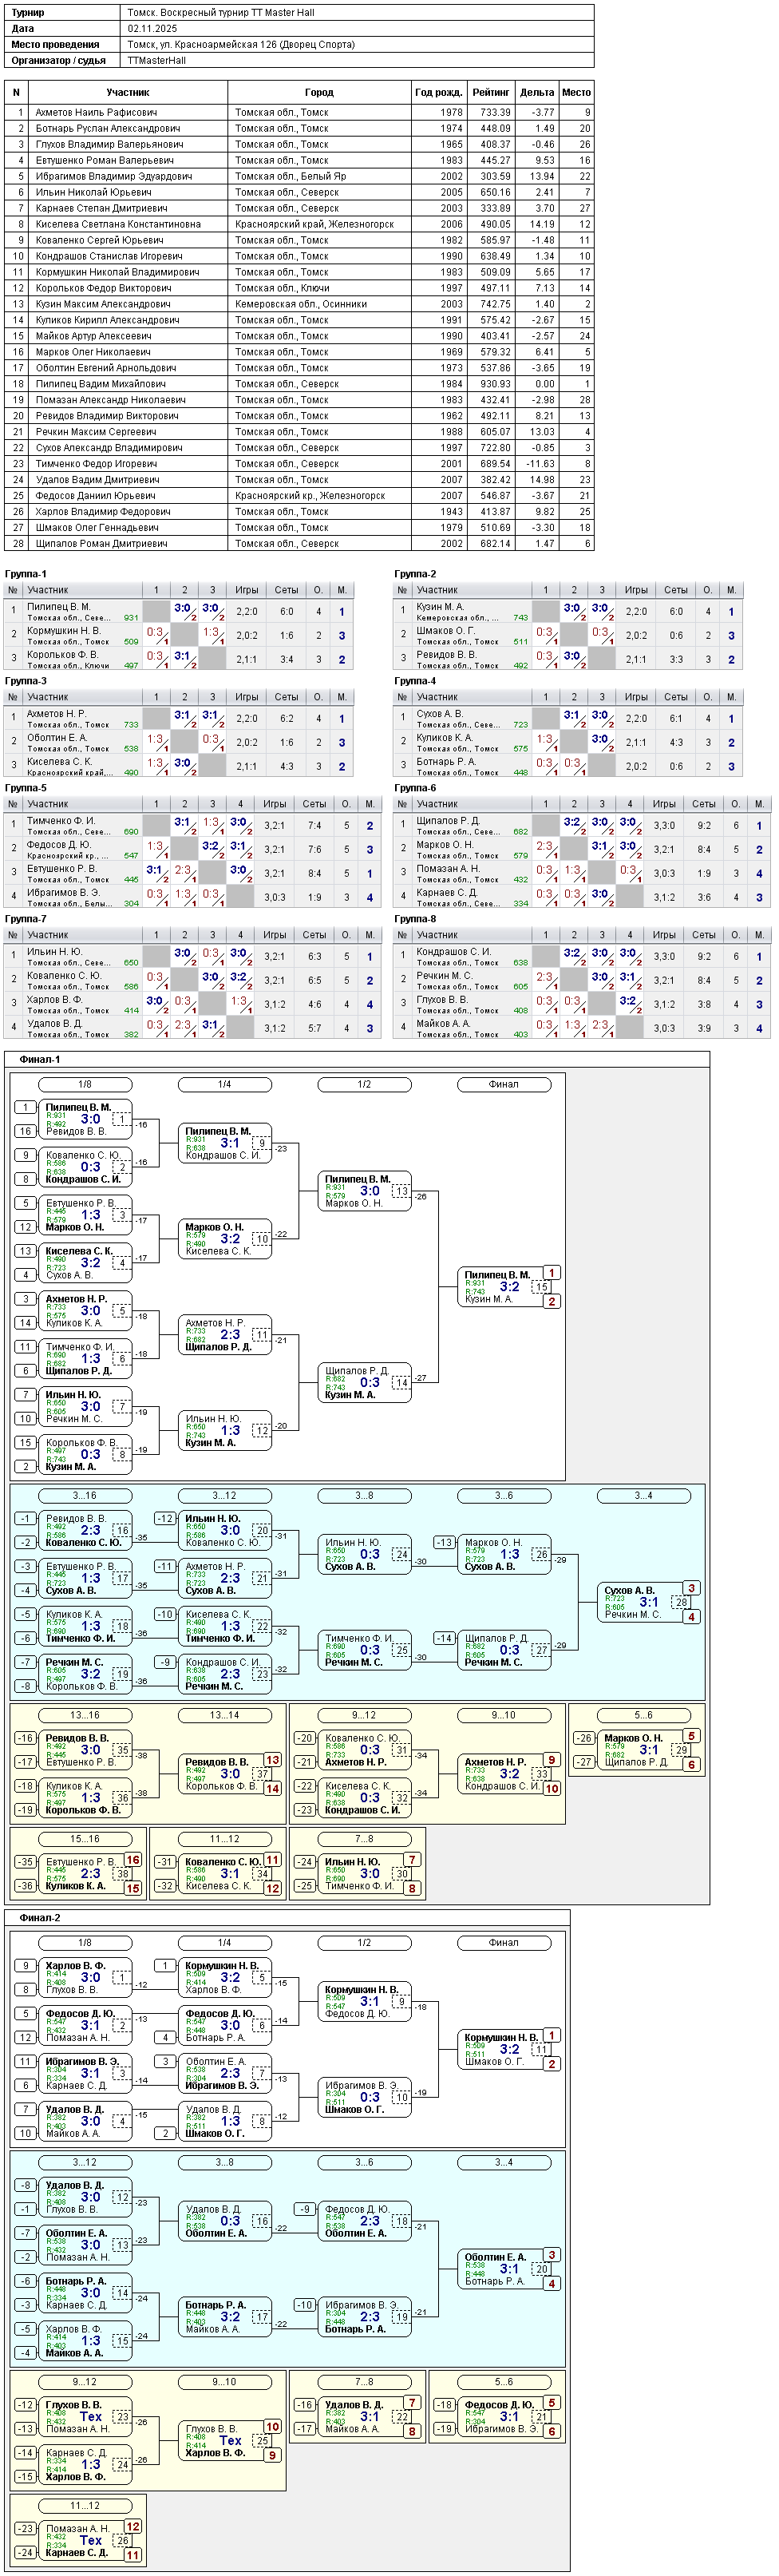Click the 'Финал-2' bracket heading
Screen dimensions: 779x2576
tap(40, 1918)
